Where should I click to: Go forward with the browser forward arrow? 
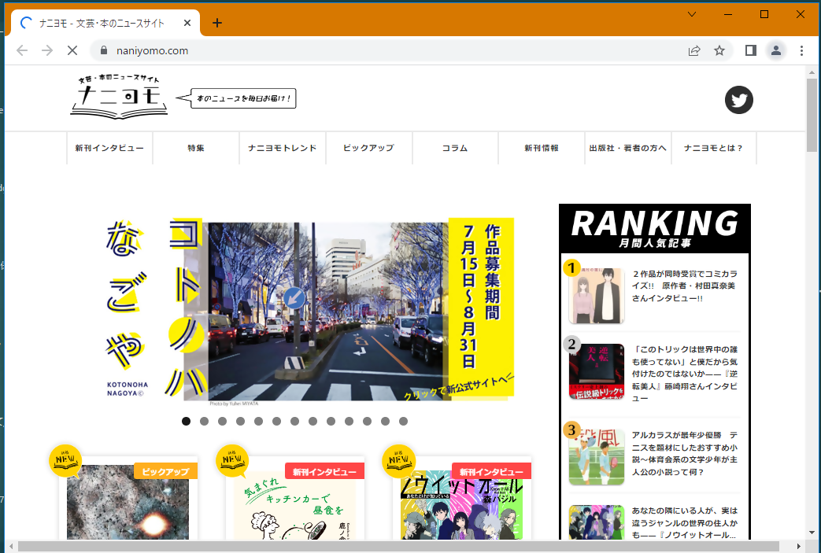(x=47, y=50)
